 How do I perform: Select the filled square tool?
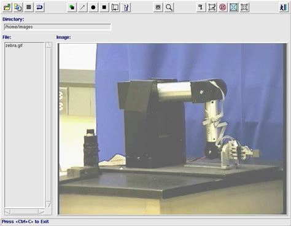pos(104,7)
